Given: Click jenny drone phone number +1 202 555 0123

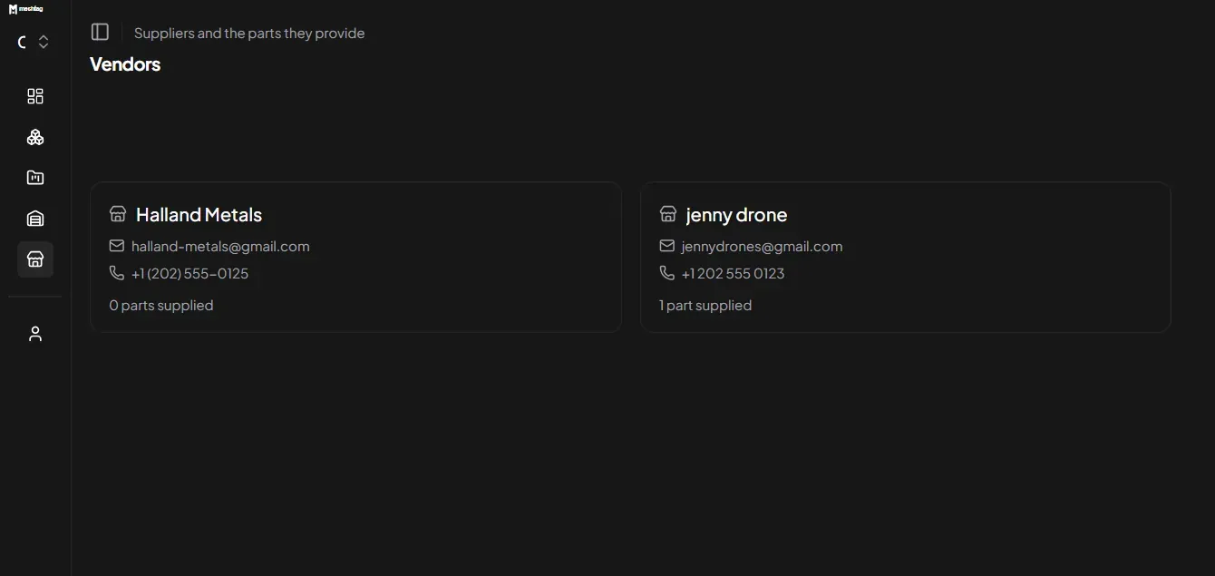Looking at the screenshot, I should point(733,273).
